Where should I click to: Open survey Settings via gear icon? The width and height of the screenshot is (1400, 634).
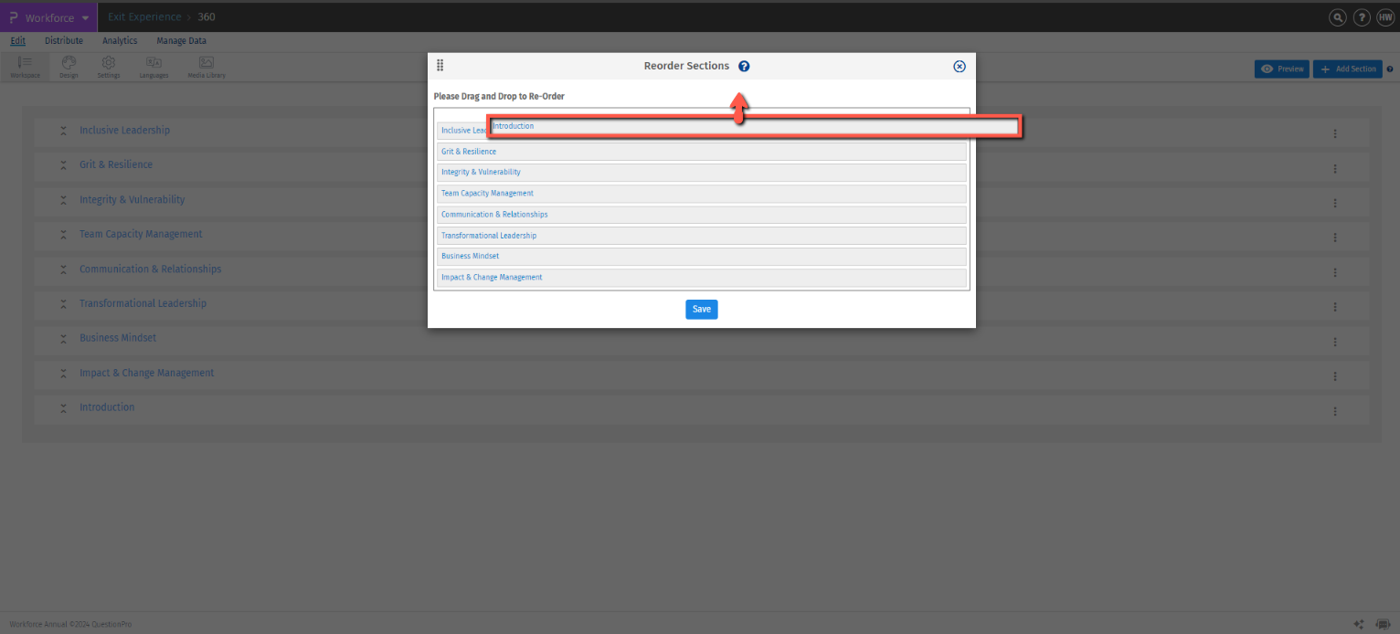109,65
